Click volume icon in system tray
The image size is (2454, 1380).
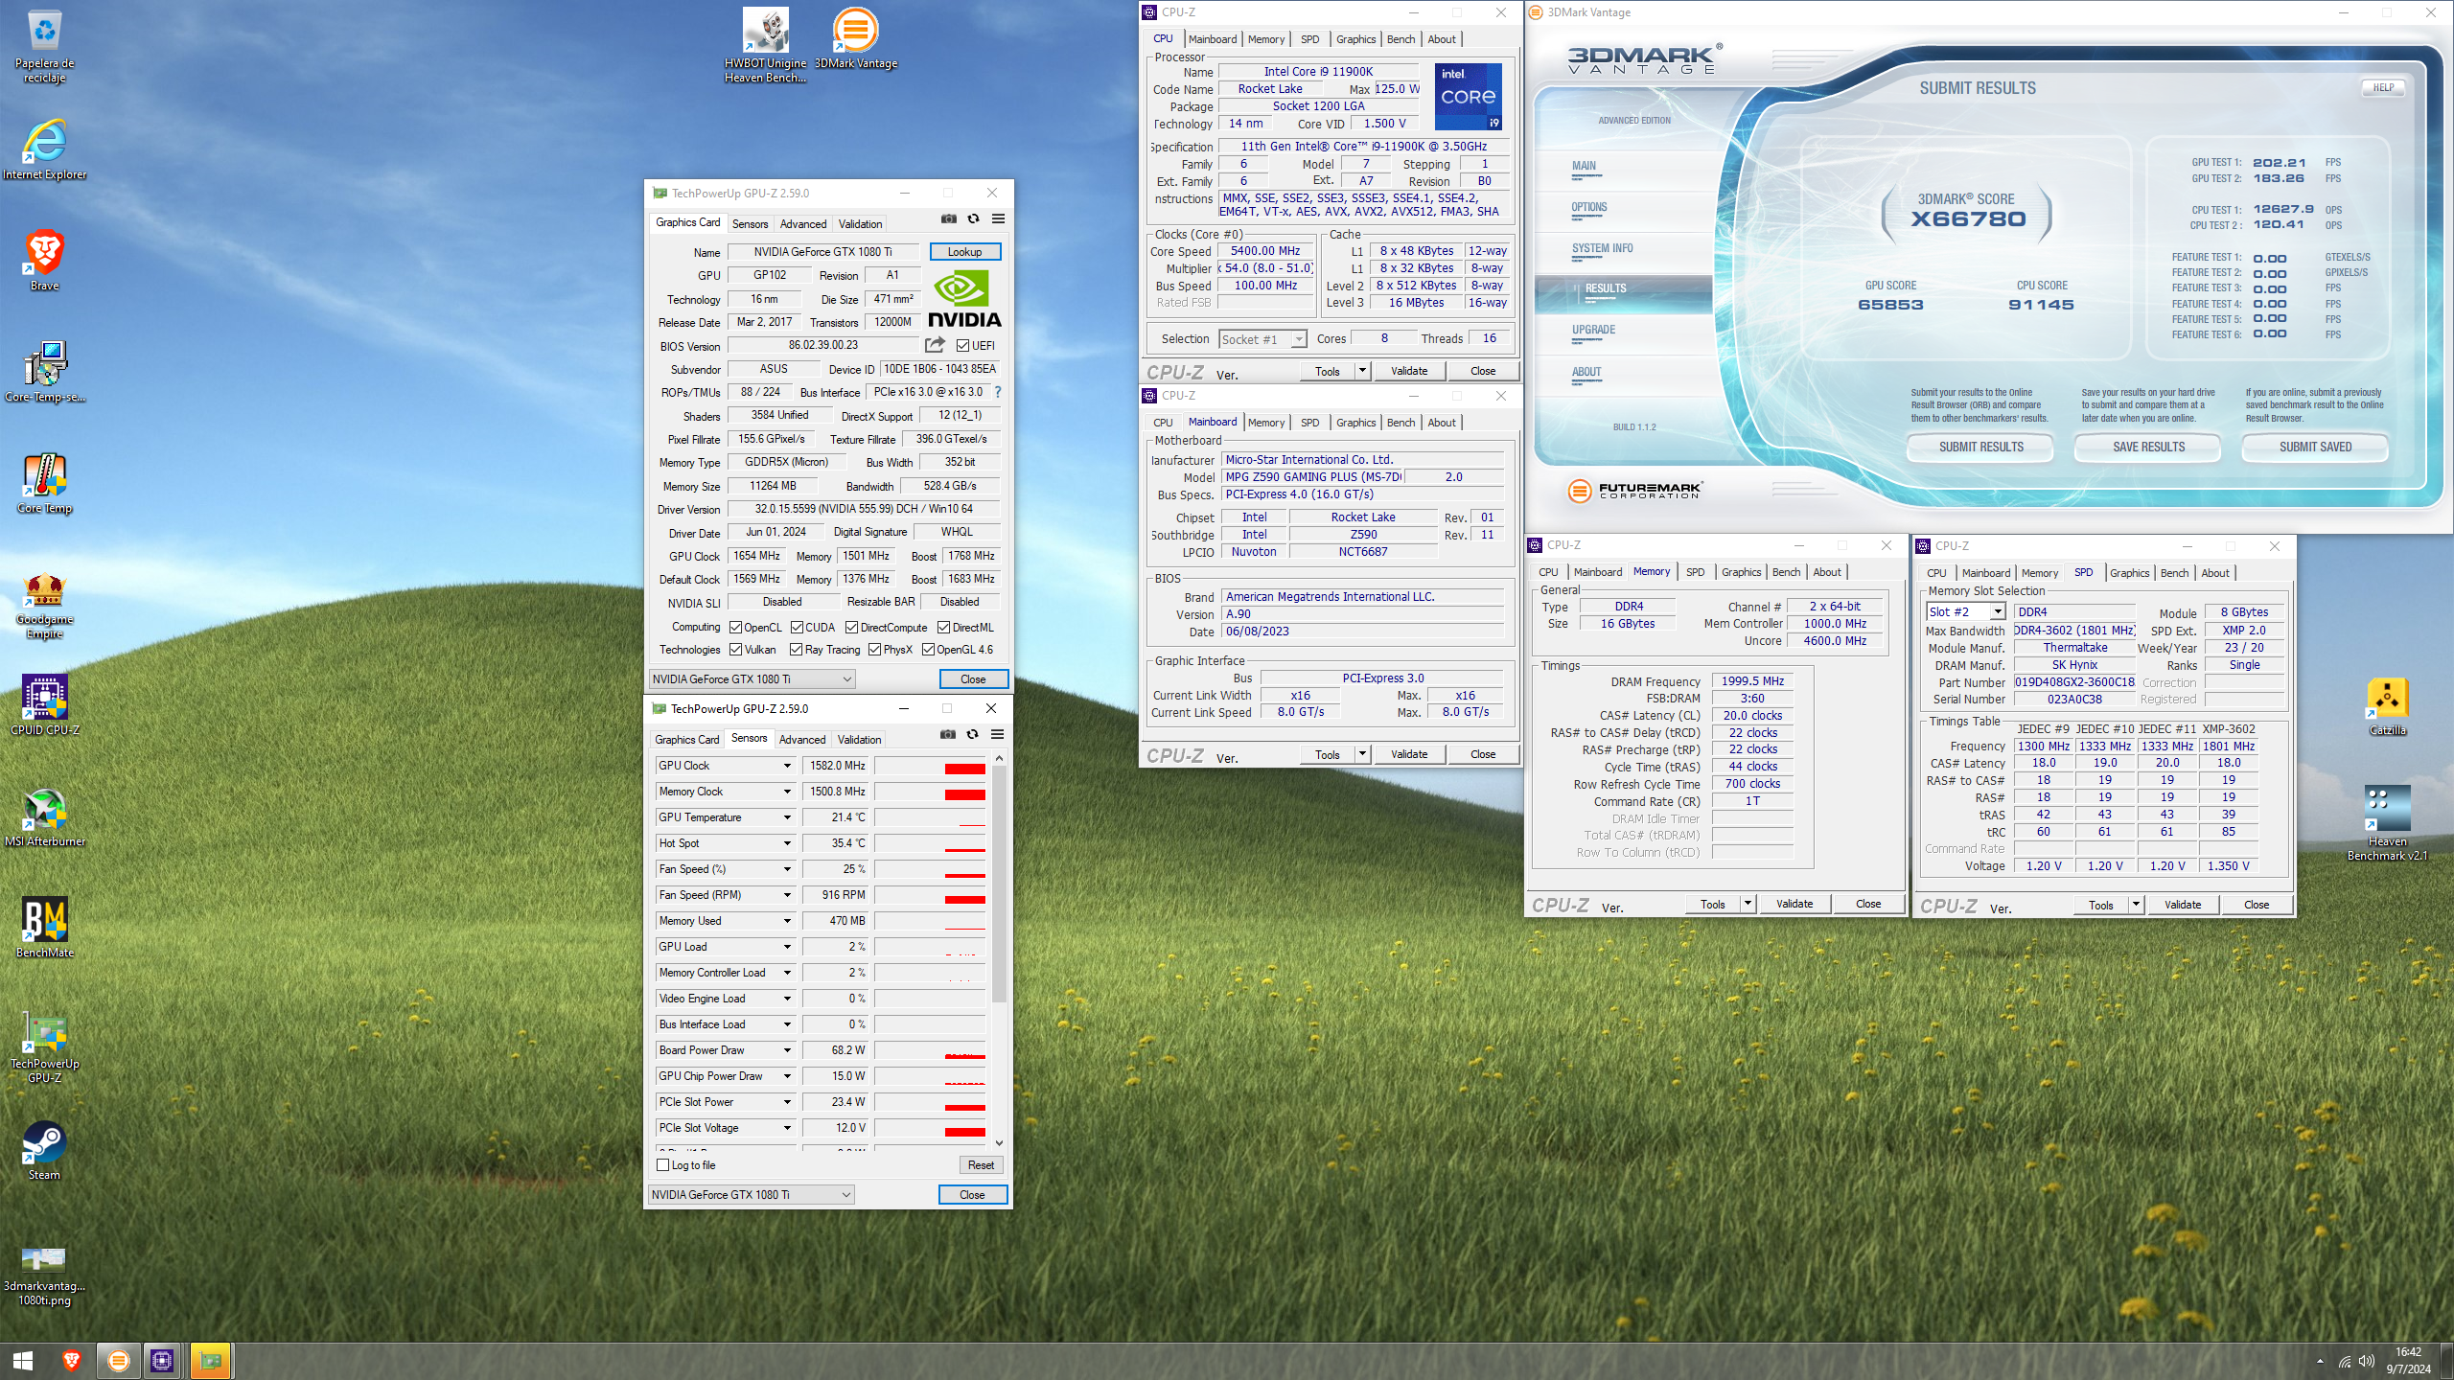[2367, 1361]
